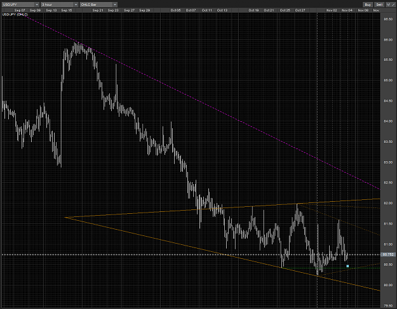
Task: Click the Sell button
Action: (379, 4)
